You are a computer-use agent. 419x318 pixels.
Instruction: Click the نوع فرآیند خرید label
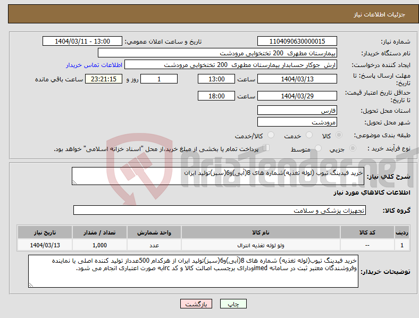(389, 148)
